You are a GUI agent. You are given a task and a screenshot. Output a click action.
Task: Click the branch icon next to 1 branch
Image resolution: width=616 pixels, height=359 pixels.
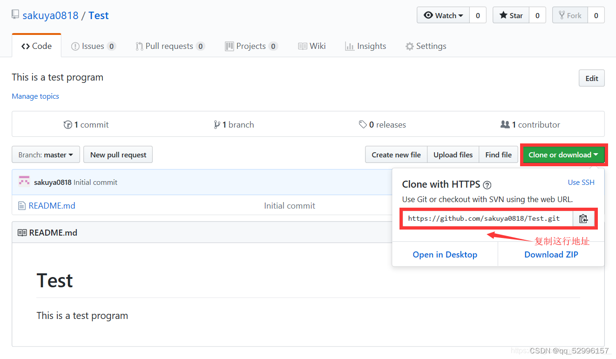(x=217, y=125)
